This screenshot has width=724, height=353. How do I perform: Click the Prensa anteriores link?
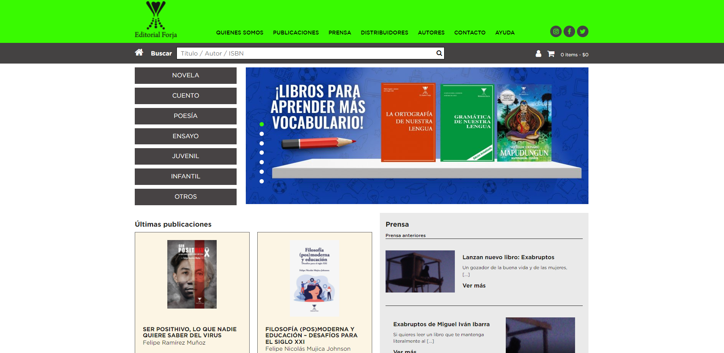tap(405, 235)
